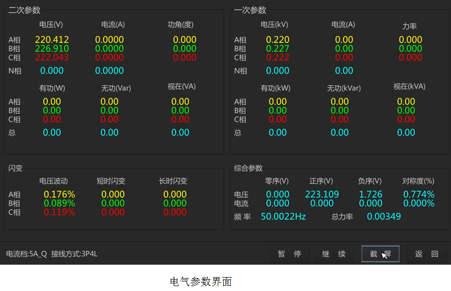Click the 电流档:5A_Q status text

tap(26, 254)
